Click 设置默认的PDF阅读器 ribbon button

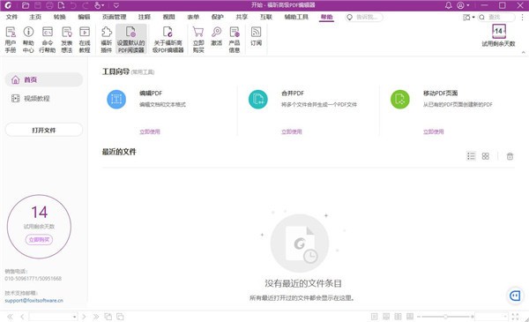[x=131, y=40]
